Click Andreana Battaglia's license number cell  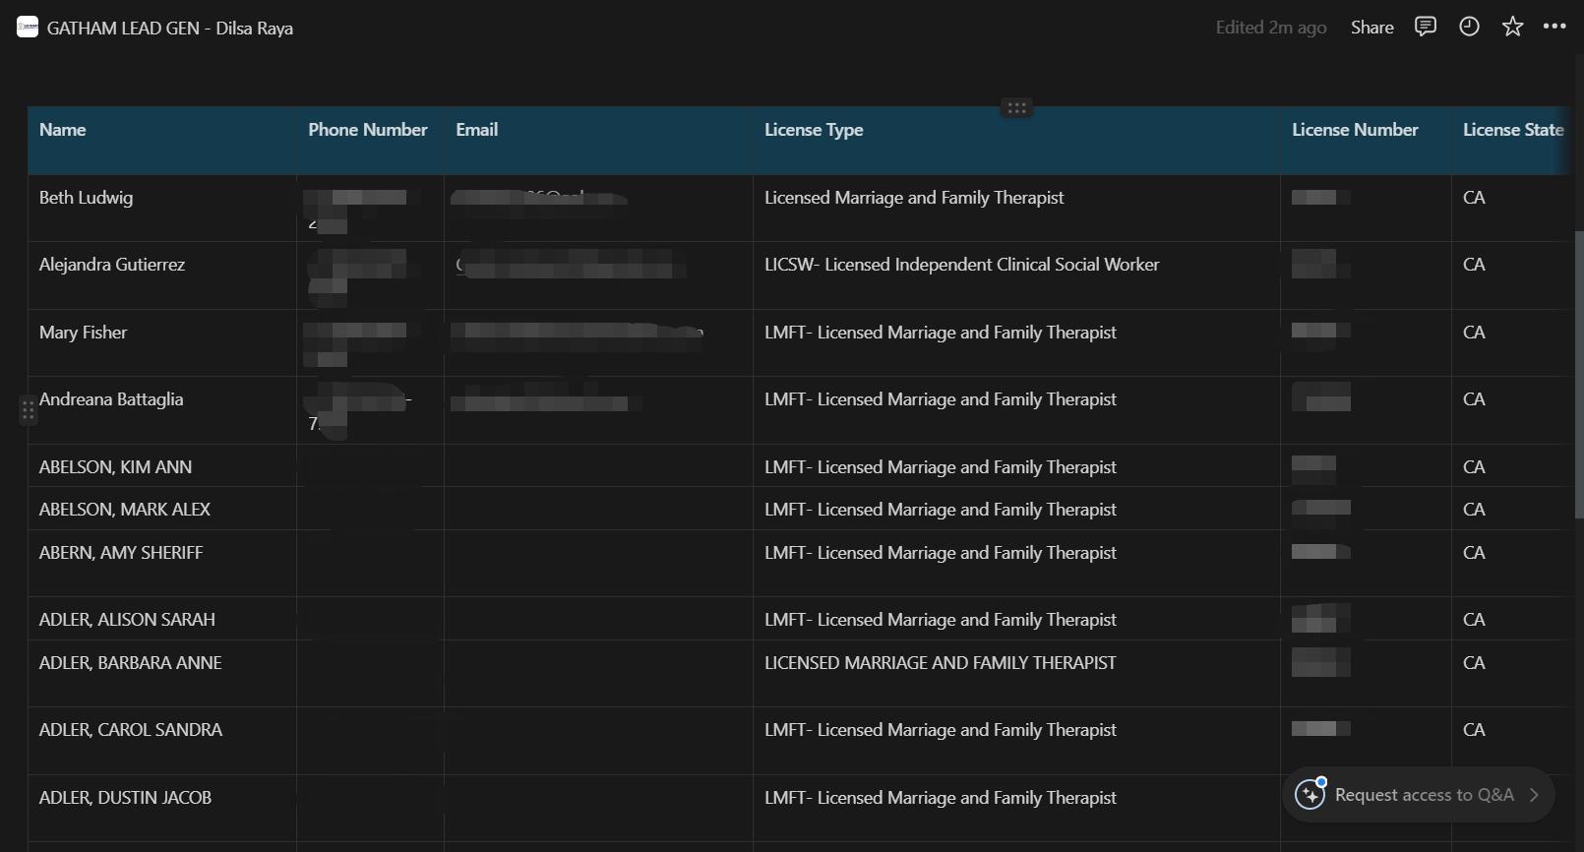click(1366, 410)
